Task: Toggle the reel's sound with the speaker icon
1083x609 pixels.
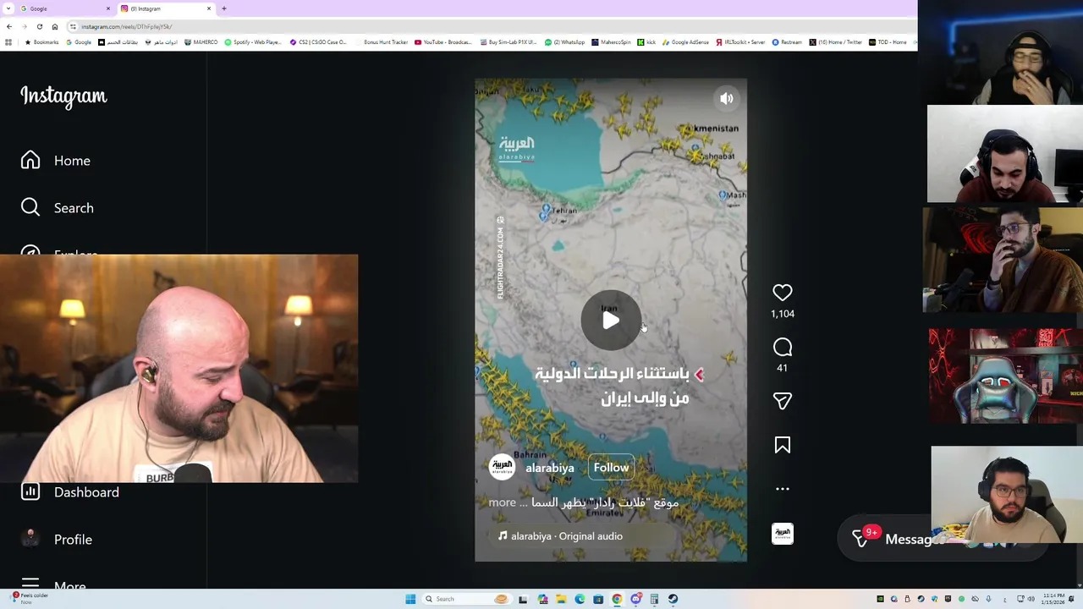Action: pyautogui.click(x=727, y=99)
